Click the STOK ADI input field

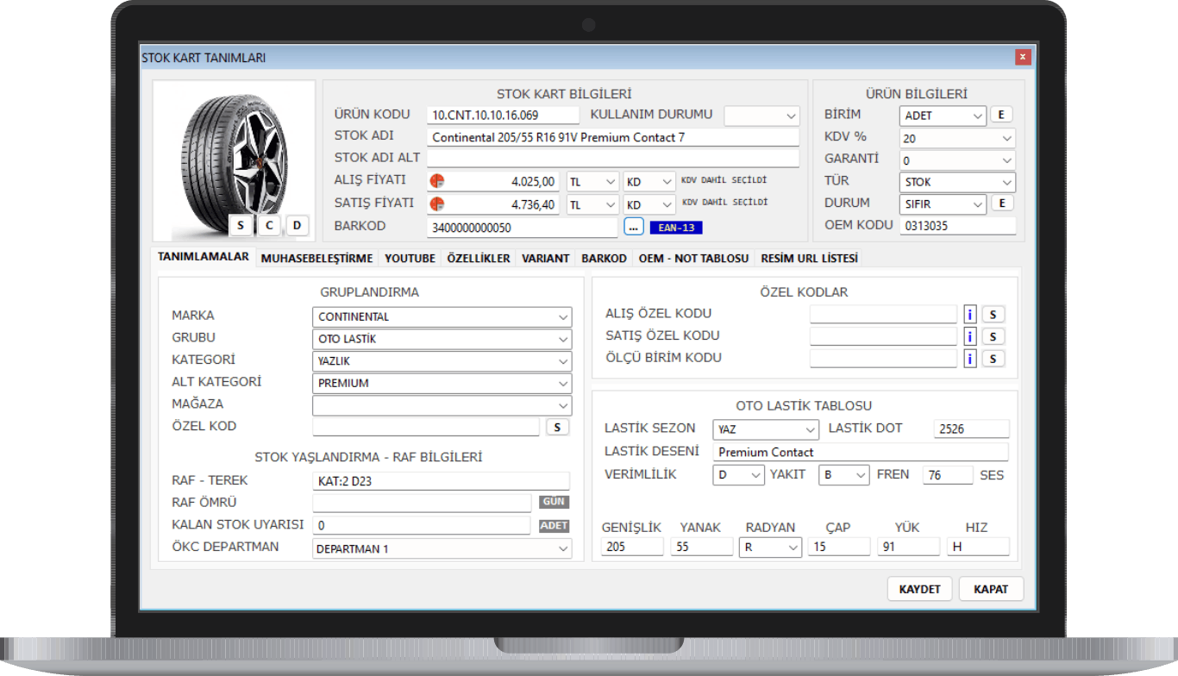point(613,137)
